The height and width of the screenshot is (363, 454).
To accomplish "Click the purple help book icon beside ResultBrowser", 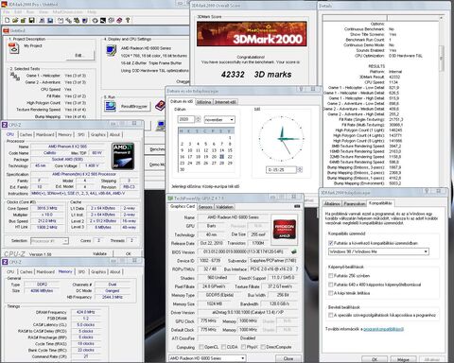I will click(x=160, y=105).
